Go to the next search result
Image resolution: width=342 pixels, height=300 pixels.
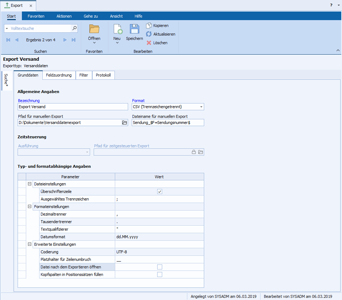[65, 40]
